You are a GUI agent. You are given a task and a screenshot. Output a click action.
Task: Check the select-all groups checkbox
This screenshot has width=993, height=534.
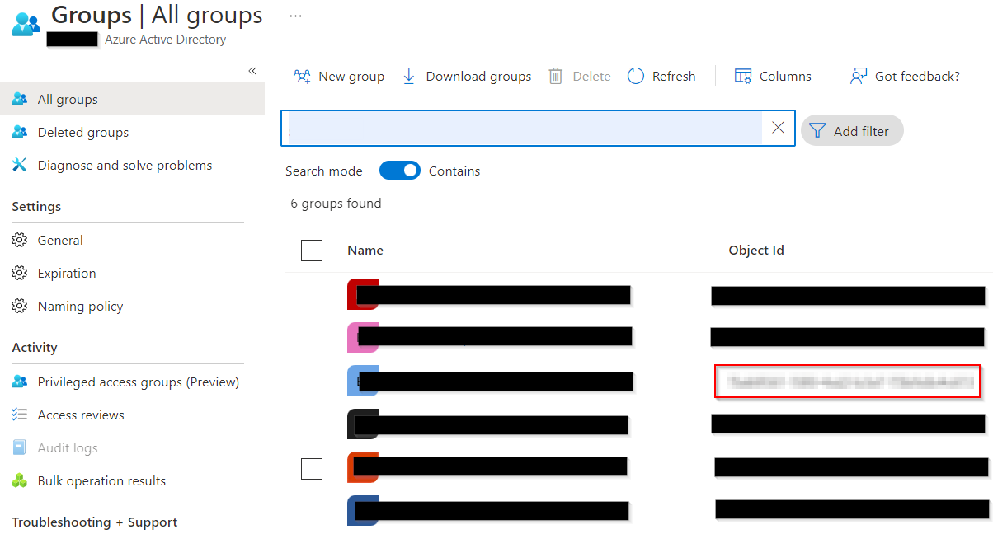coord(312,251)
